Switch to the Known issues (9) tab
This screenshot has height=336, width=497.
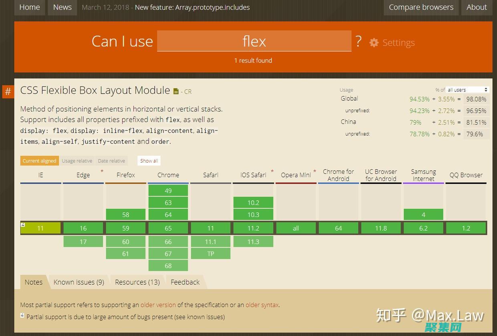click(79, 282)
